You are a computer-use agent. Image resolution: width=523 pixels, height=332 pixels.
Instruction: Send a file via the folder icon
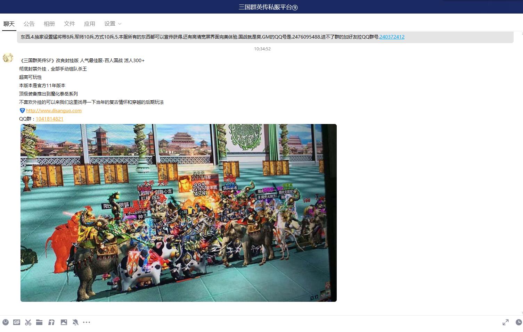(39, 322)
